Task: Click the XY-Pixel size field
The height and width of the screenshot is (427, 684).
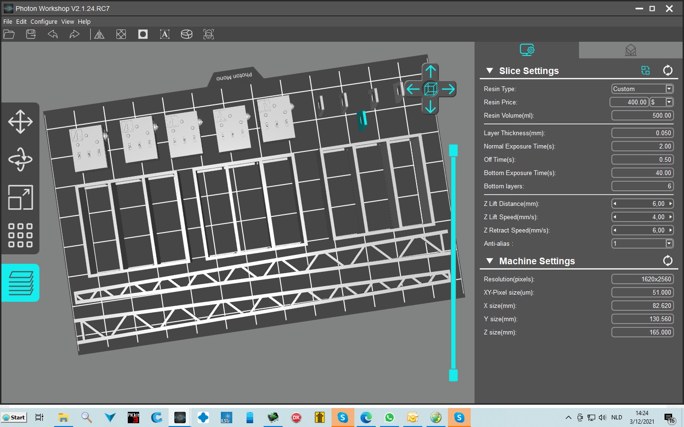Action: click(x=643, y=292)
